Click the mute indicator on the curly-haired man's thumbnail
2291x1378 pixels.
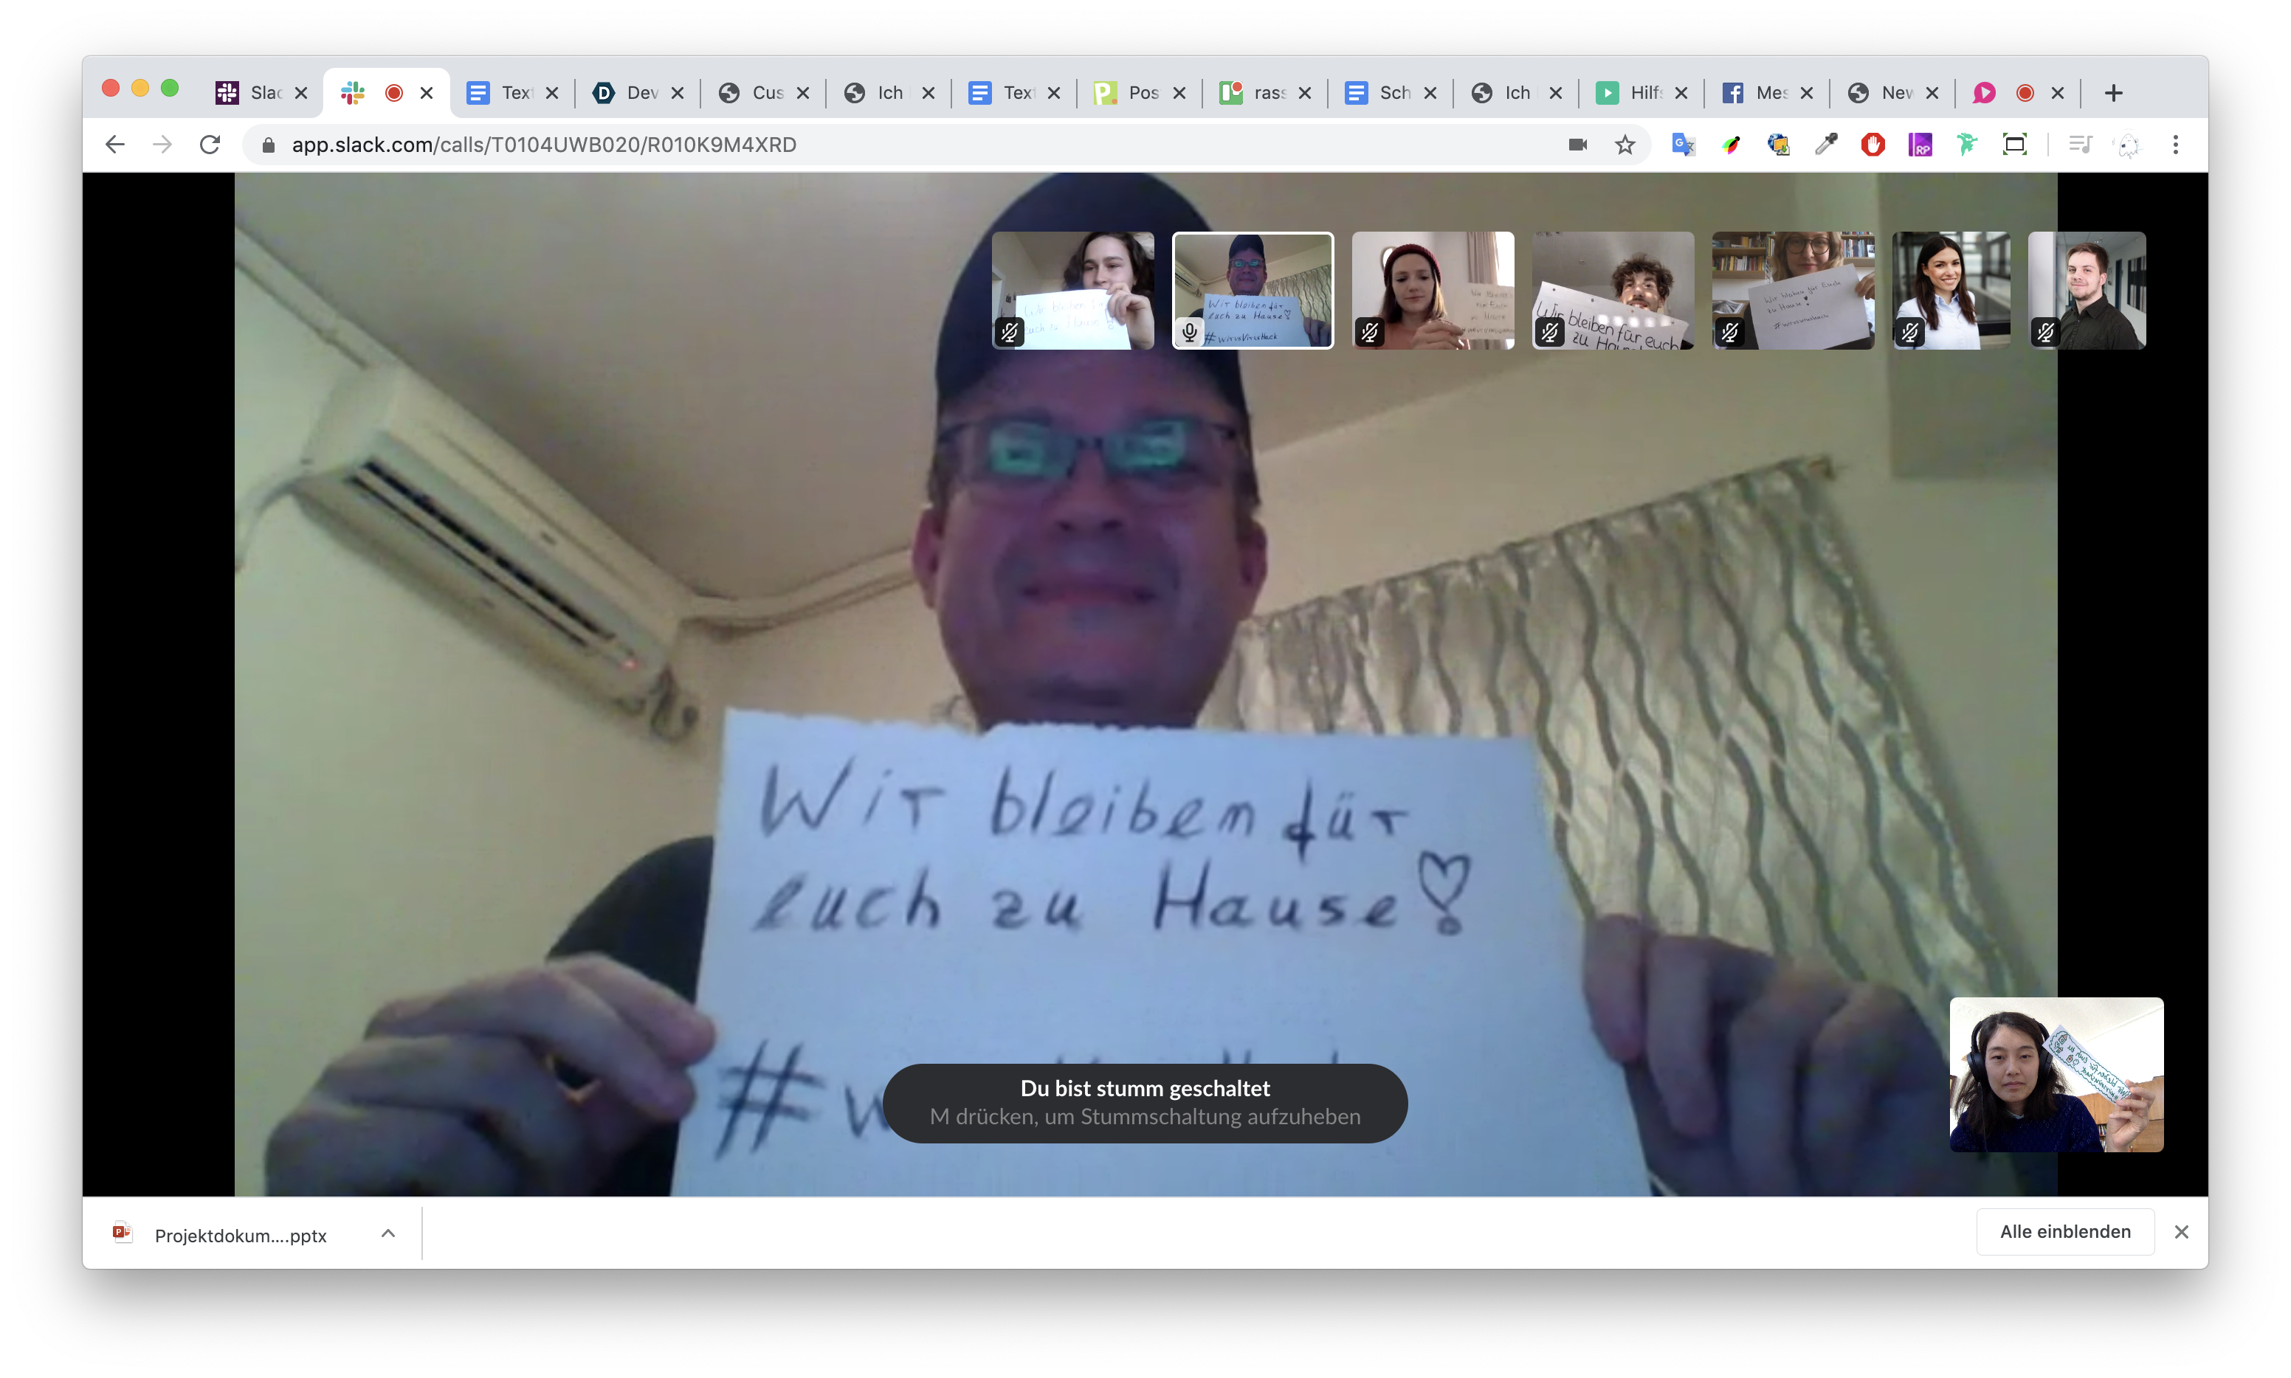1550,333
